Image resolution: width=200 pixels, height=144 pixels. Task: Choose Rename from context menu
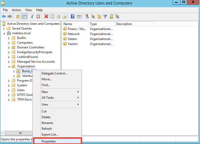(x=57, y=123)
